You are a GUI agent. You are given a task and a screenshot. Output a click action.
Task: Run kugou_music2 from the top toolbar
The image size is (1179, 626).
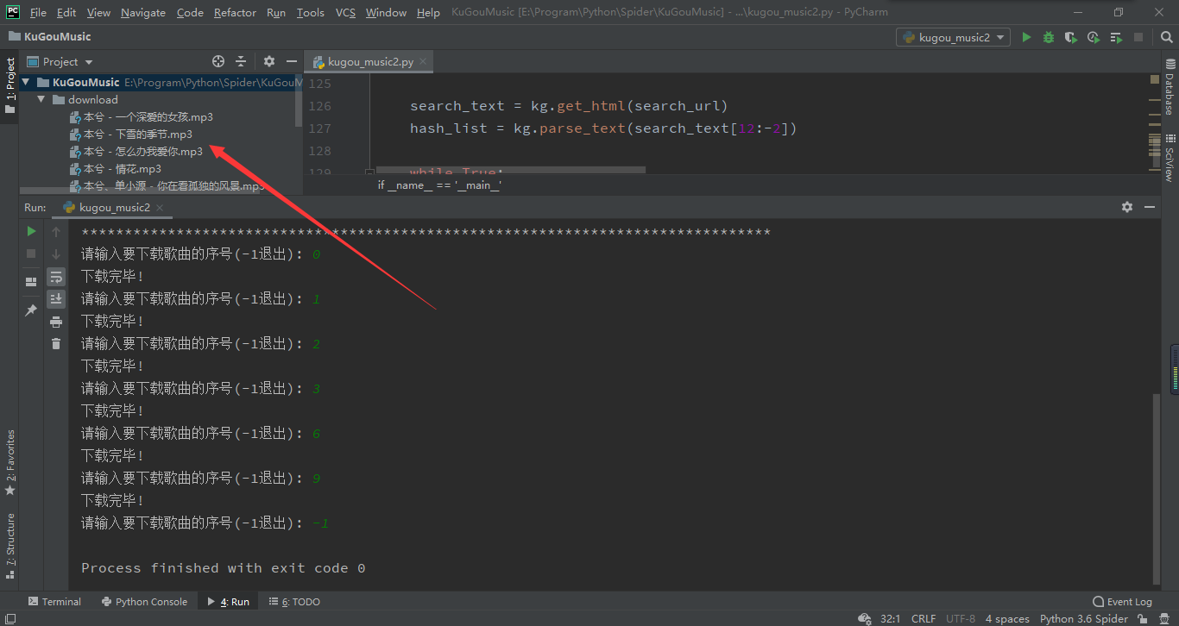coord(1026,37)
